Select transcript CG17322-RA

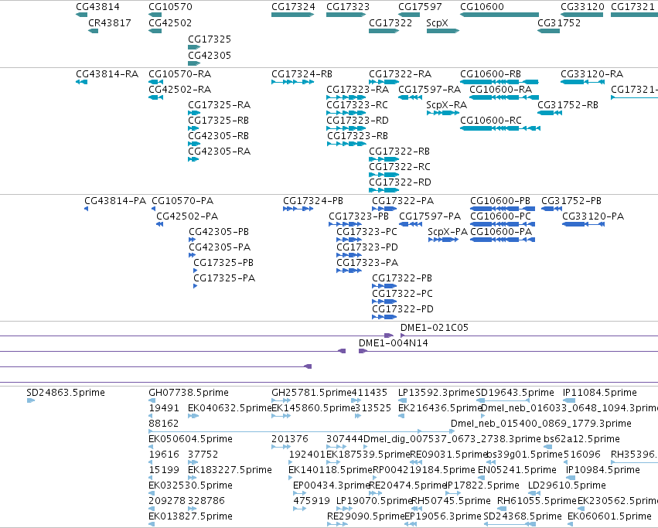coord(384,82)
